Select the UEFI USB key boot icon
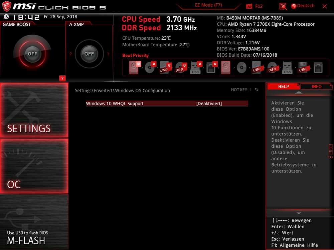334x250 pixels. tap(196, 67)
